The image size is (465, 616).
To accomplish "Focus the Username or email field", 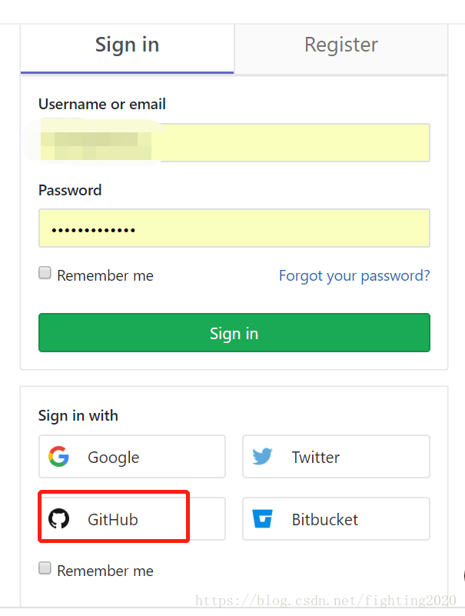I will (234, 143).
